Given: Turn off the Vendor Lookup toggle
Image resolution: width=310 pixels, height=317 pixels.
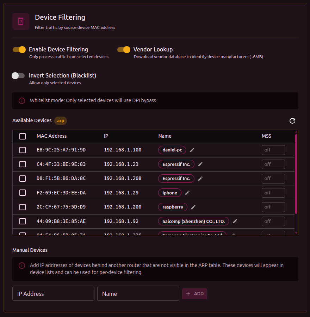Looking at the screenshot, I should pyautogui.click(x=124, y=50).
